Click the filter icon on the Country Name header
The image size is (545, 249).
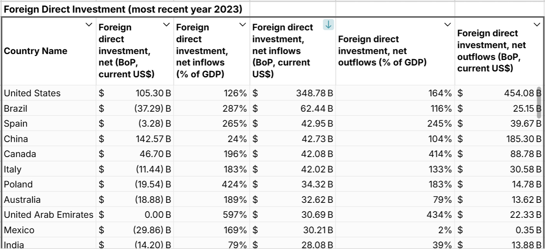pyautogui.click(x=89, y=25)
